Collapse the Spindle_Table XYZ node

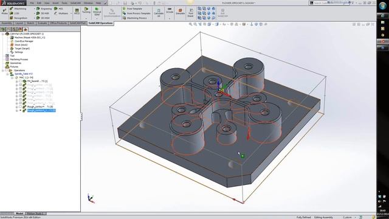pyautogui.click(x=7, y=74)
